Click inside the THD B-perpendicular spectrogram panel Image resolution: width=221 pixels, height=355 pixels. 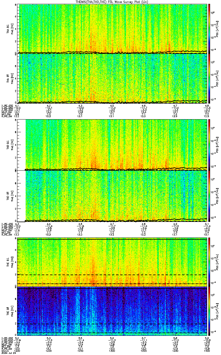[x=113, y=145]
